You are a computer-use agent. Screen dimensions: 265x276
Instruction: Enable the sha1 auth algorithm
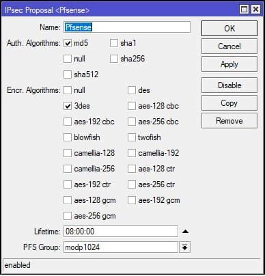[x=114, y=43]
